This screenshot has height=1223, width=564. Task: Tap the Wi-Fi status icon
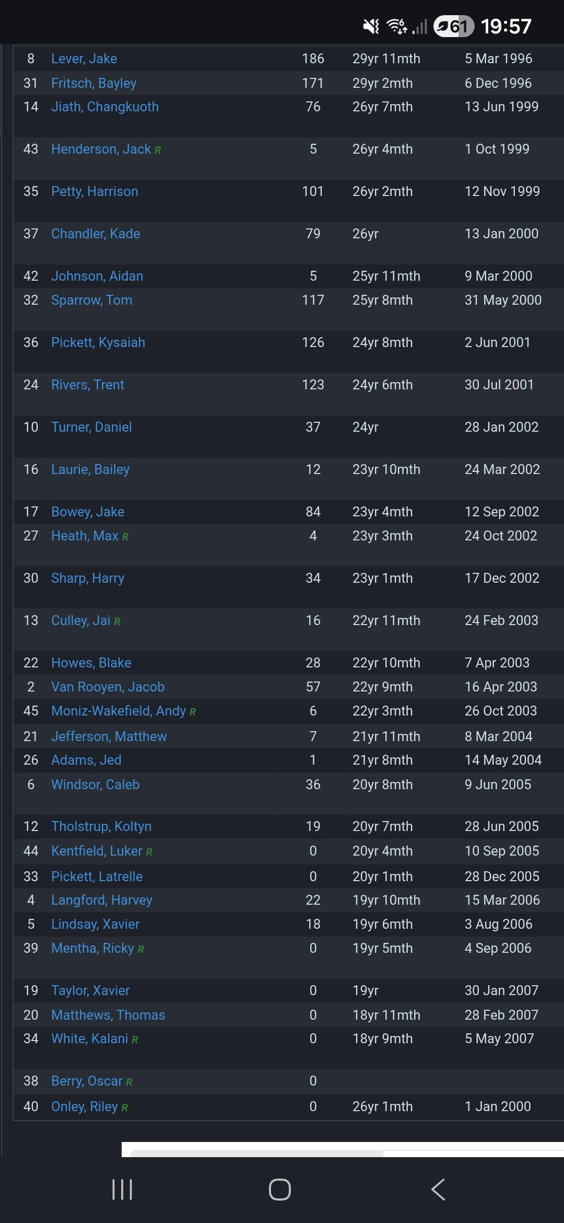tap(396, 26)
